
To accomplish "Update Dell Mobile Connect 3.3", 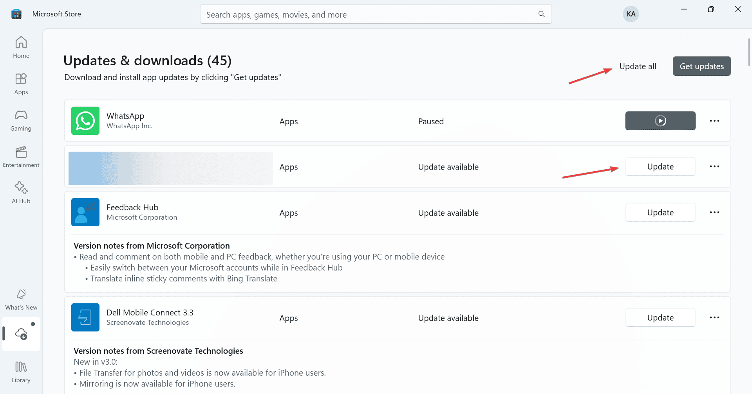I will (660, 317).
